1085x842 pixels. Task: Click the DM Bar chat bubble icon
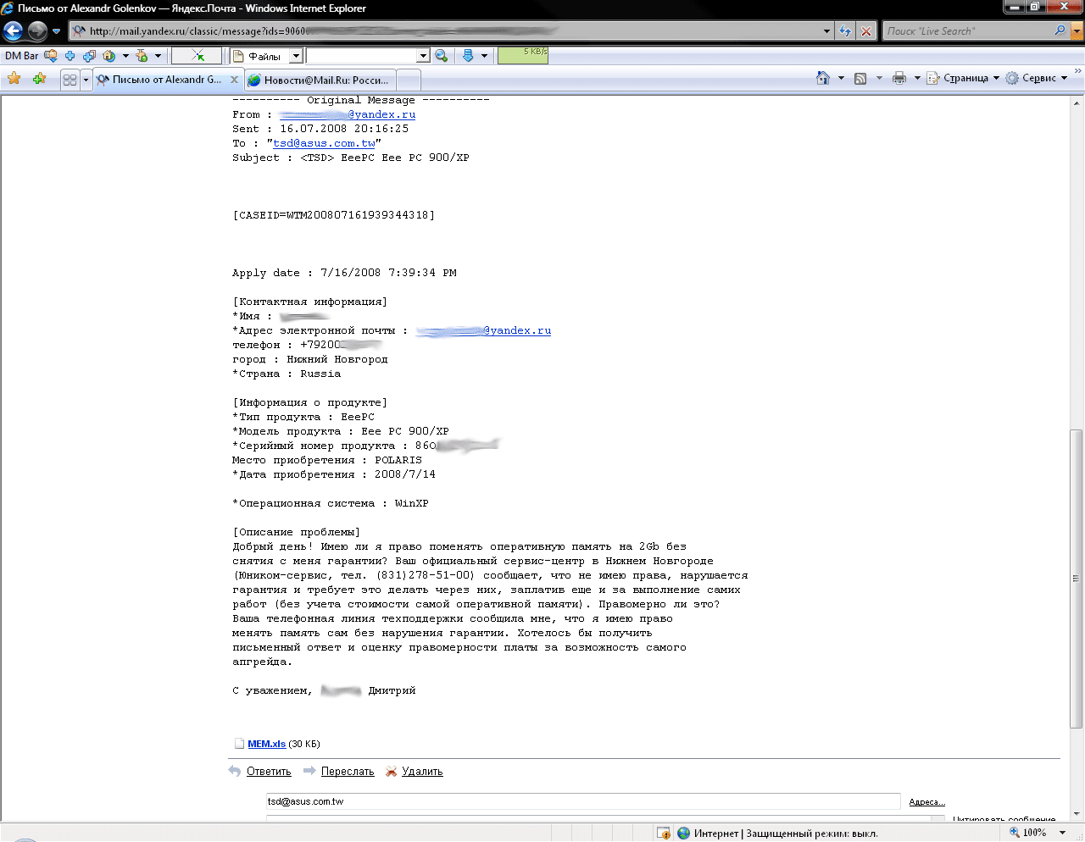click(51, 56)
